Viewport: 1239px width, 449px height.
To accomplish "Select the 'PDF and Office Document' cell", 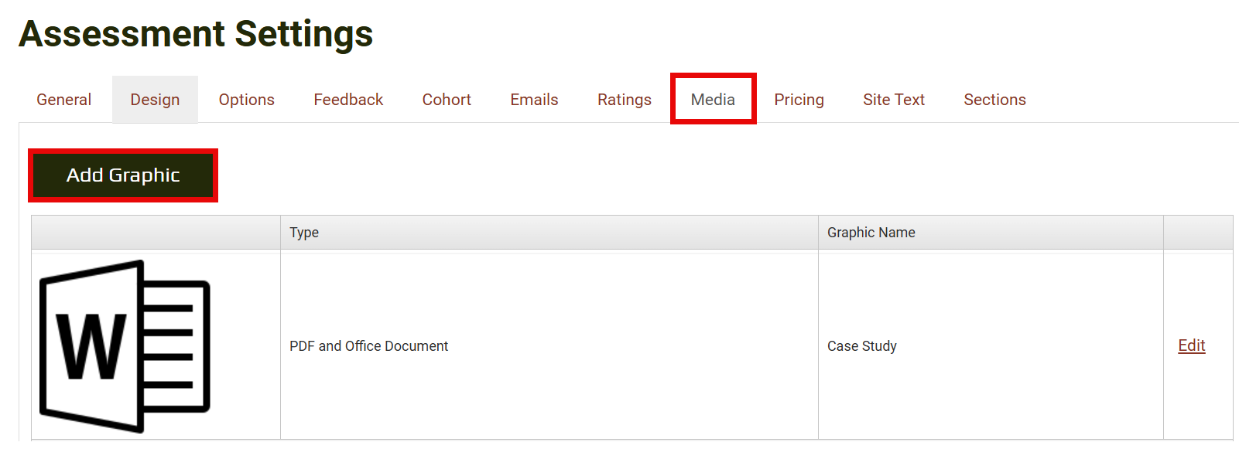I will coord(549,346).
